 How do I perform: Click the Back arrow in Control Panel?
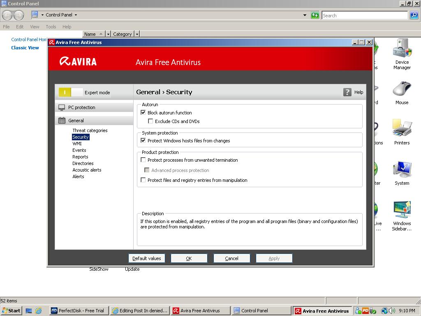pyautogui.click(x=7, y=15)
